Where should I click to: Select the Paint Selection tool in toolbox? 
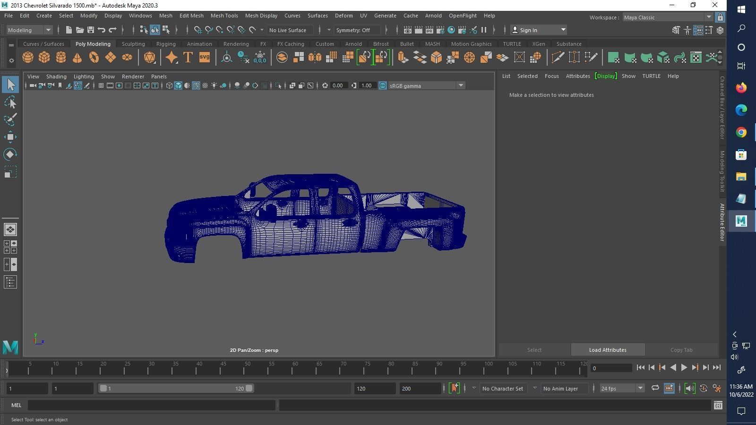(10, 119)
